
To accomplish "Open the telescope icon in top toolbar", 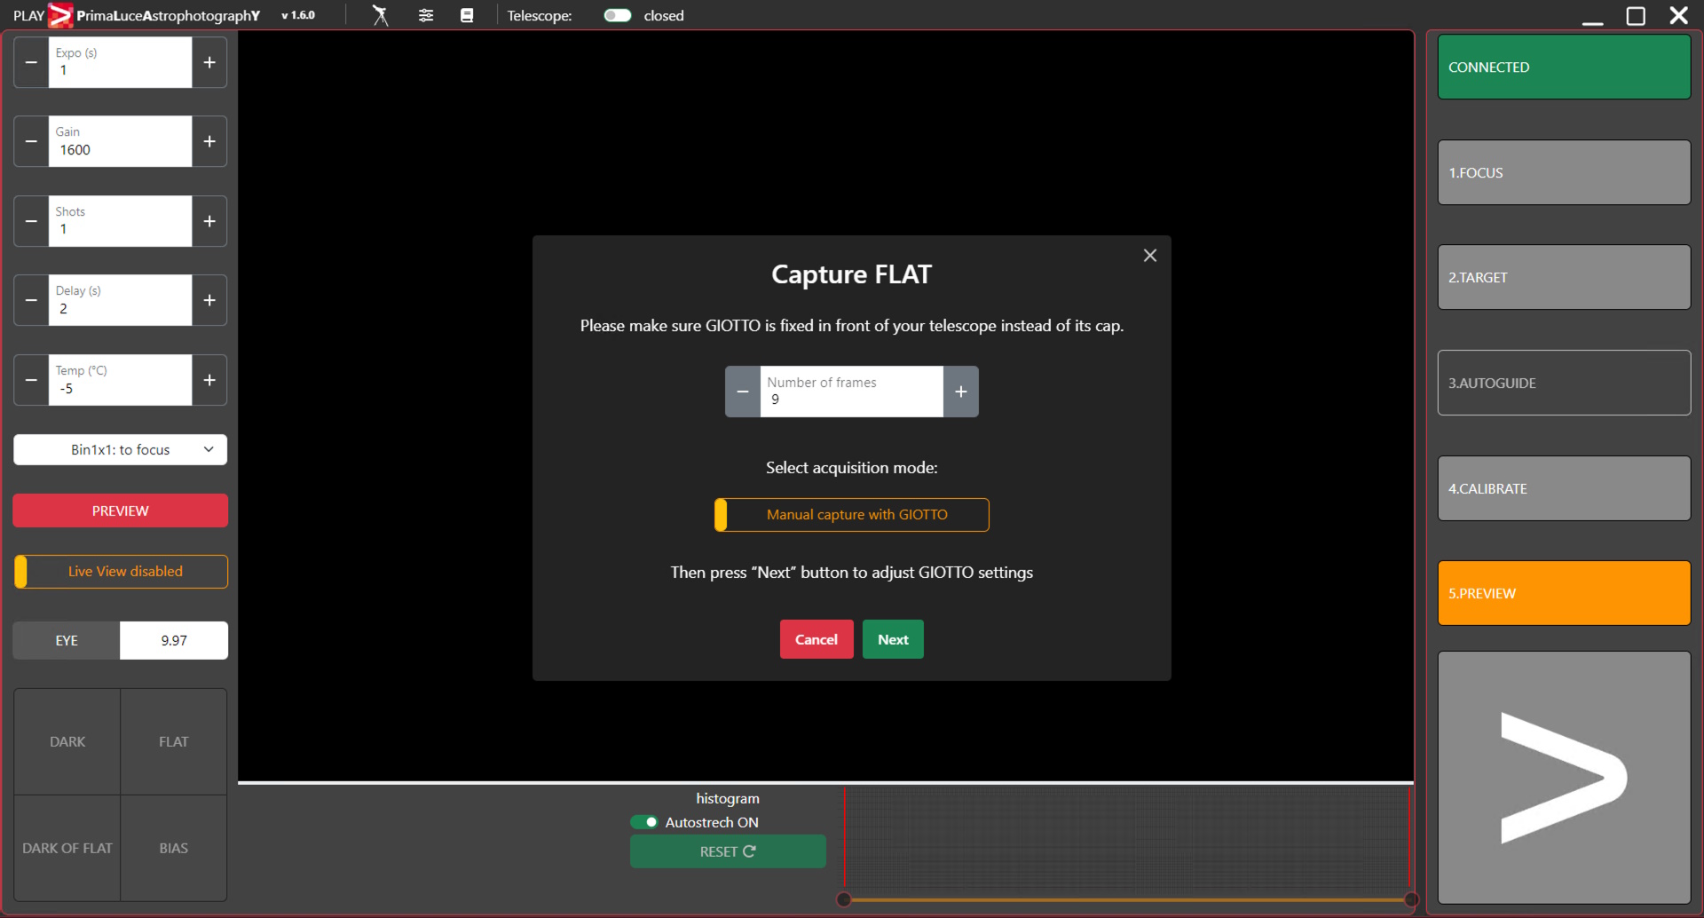I will [380, 15].
